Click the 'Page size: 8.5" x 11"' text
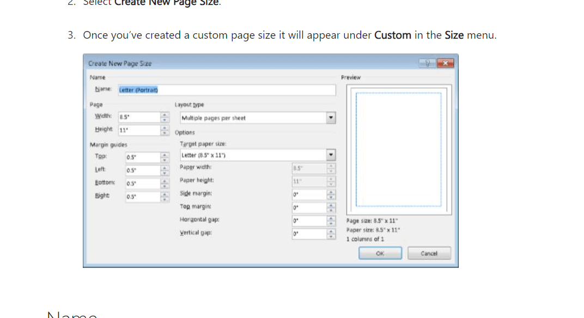Viewport: 584px width, 318px height. (x=372, y=221)
